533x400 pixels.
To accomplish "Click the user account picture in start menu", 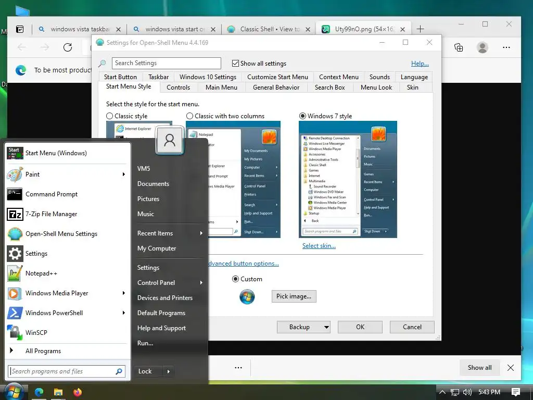I will 169,140.
